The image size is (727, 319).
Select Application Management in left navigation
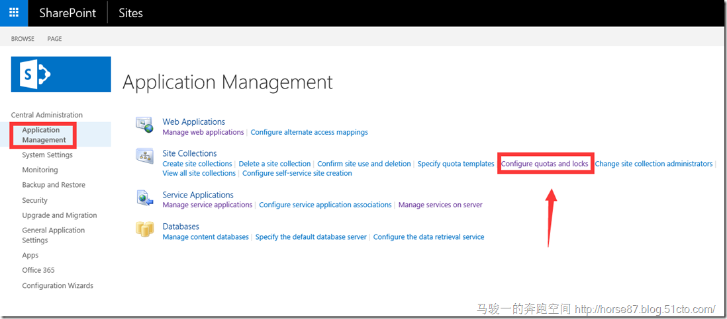coord(44,135)
